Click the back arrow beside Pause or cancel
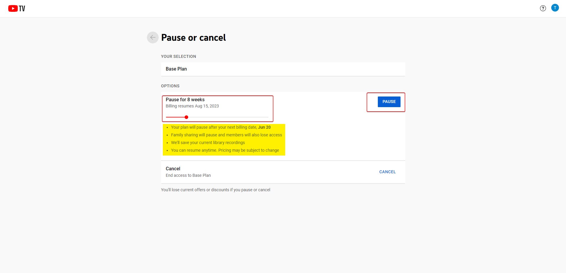The height and width of the screenshot is (273, 566). click(x=152, y=37)
